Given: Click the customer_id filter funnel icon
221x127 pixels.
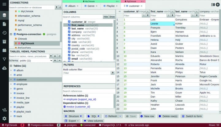Looking at the screenshot, I should point(148,15).
